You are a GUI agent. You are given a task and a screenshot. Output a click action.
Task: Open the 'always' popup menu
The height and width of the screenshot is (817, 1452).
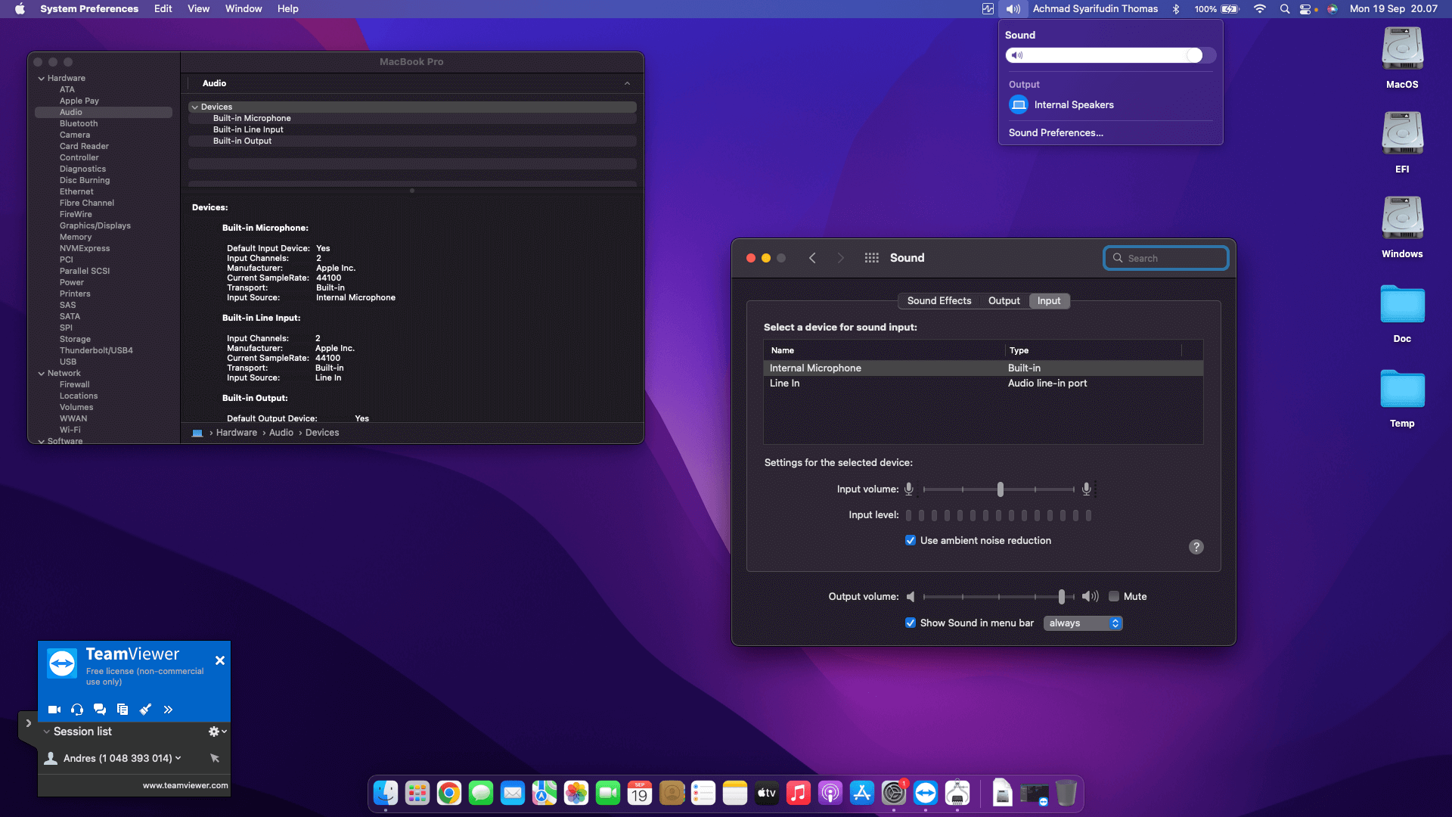[1083, 623]
